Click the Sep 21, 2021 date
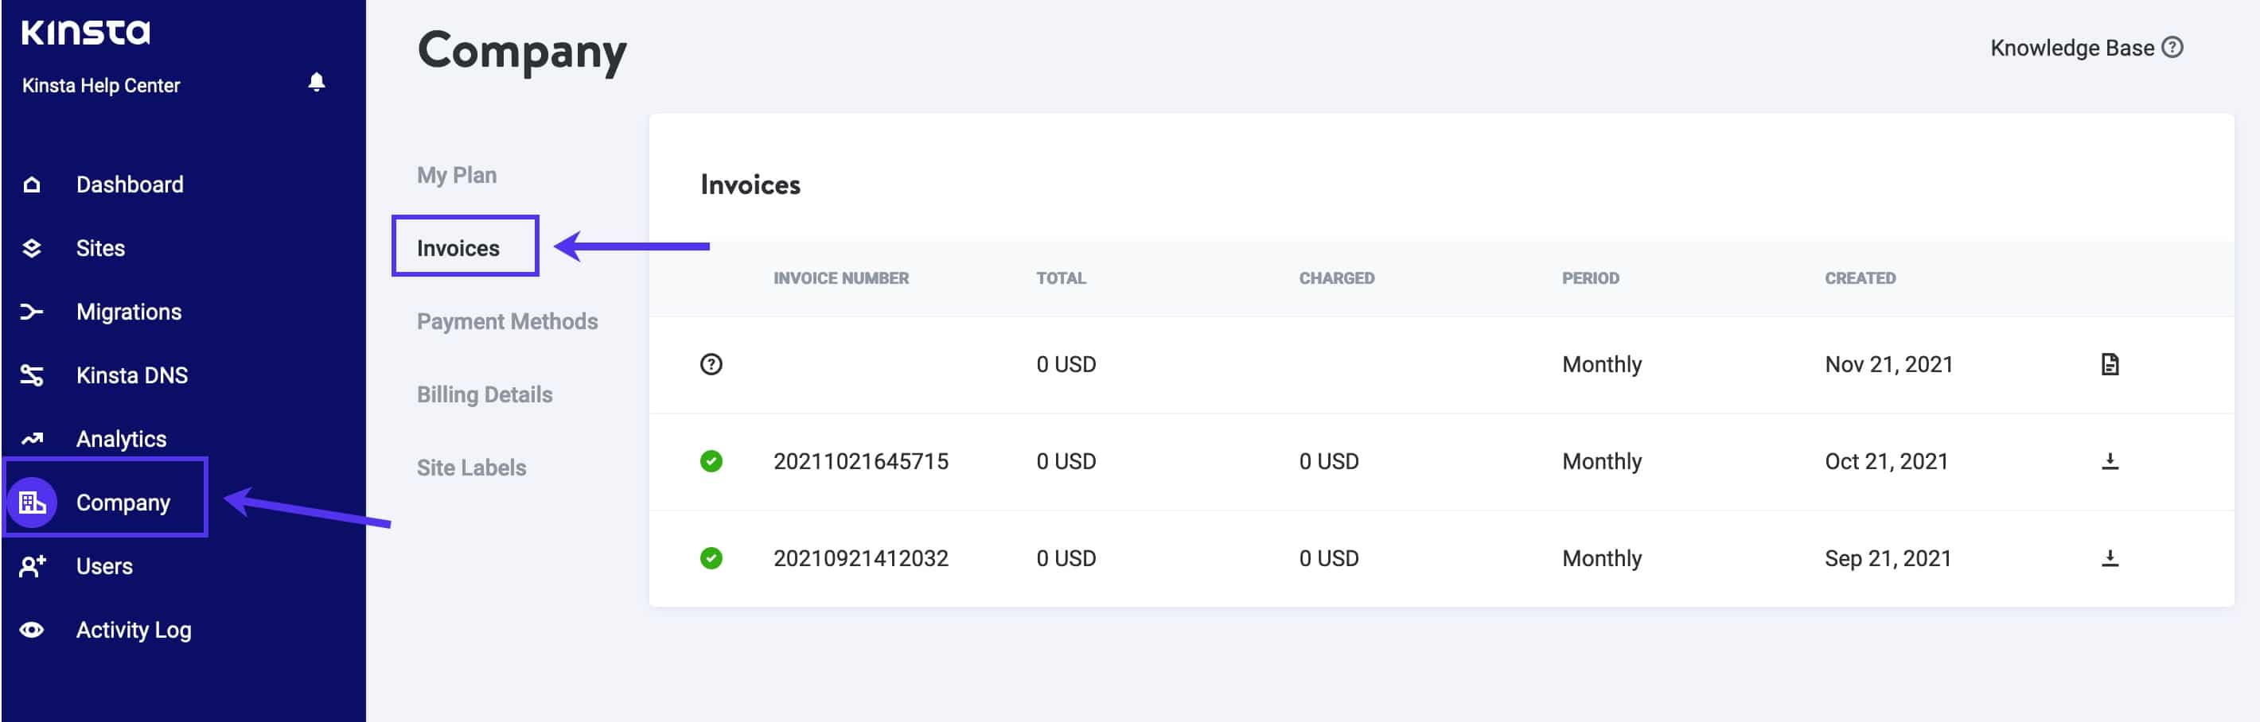The height and width of the screenshot is (722, 2260). (1888, 559)
